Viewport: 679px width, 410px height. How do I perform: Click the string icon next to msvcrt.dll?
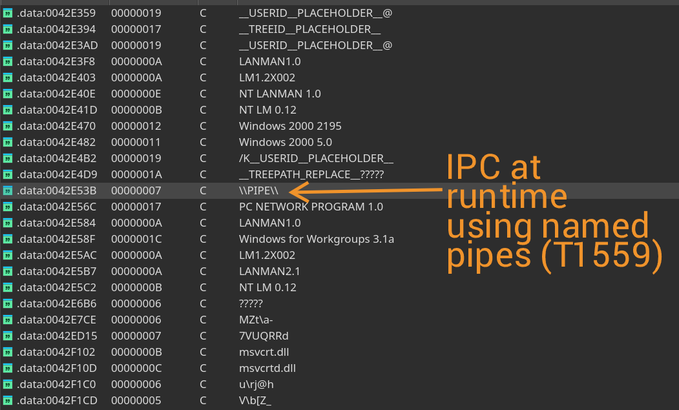point(8,352)
